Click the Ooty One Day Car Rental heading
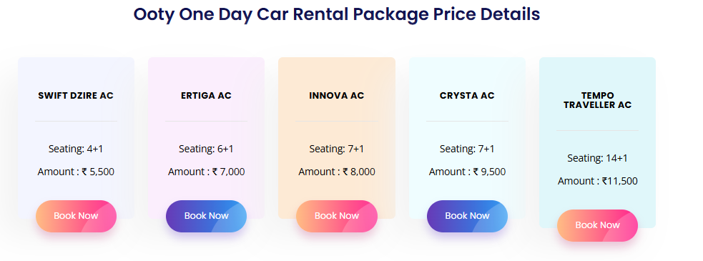This screenshot has height=261, width=703. coord(337,14)
